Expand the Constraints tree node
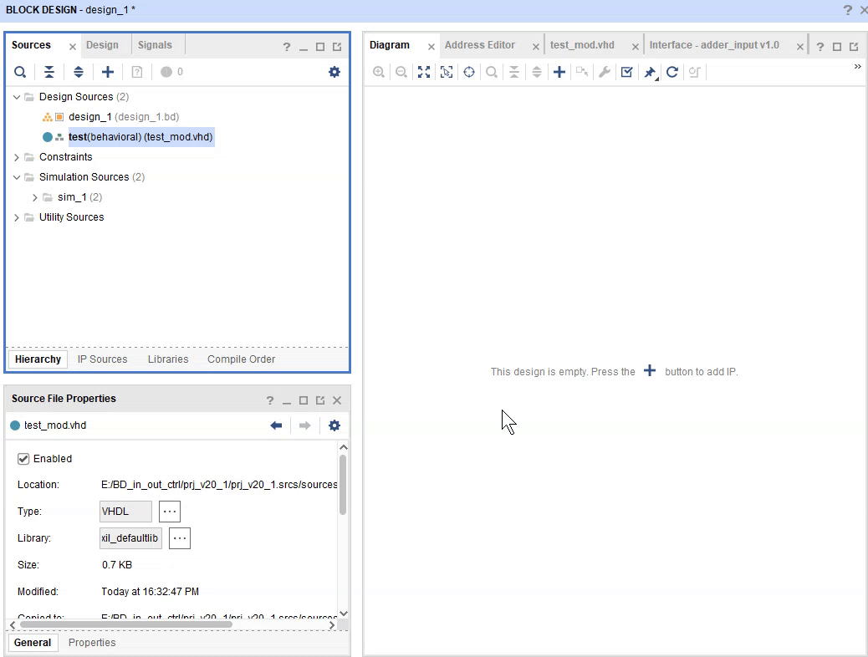Viewport: 868px width, 657px height. (17, 157)
